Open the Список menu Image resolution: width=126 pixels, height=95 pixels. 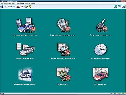[13, 3]
